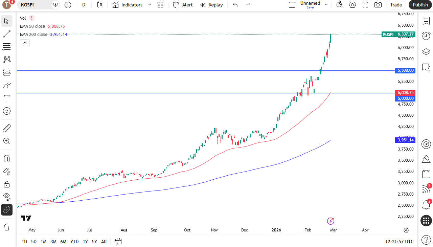This screenshot has width=433, height=247.
Task: Activate the zoom in tool
Action: click(7, 141)
